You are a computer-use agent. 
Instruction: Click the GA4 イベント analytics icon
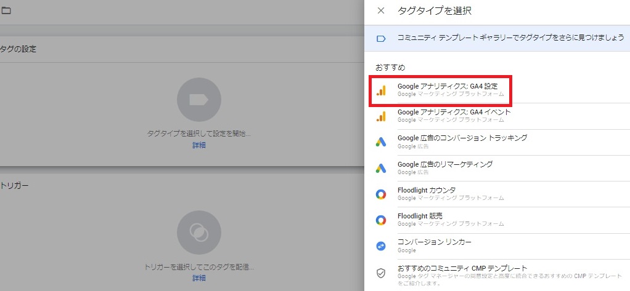381,116
